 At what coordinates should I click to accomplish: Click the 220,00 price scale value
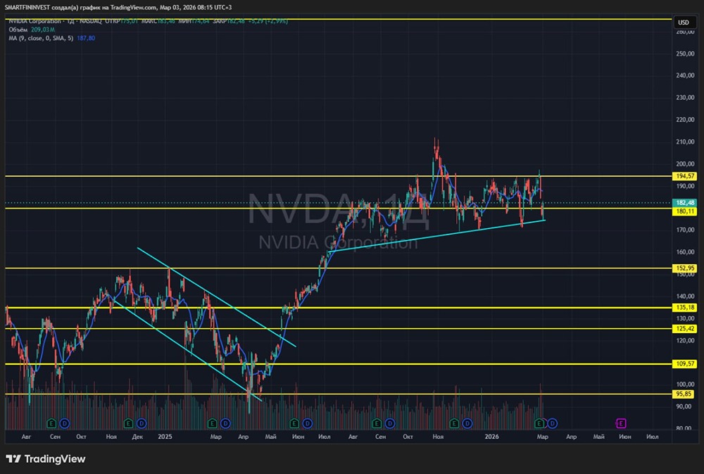(x=685, y=120)
